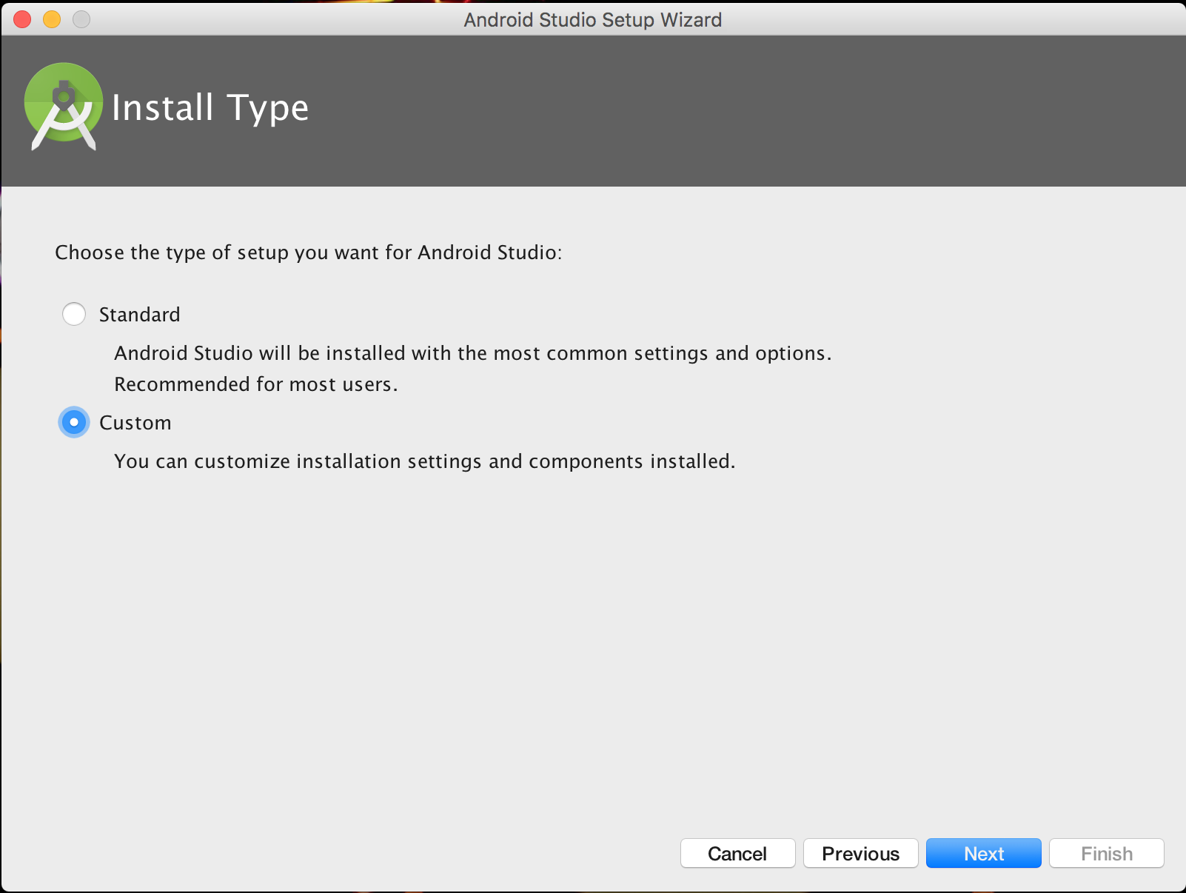Click the yellow minimize window button
1186x893 pixels.
click(51, 19)
